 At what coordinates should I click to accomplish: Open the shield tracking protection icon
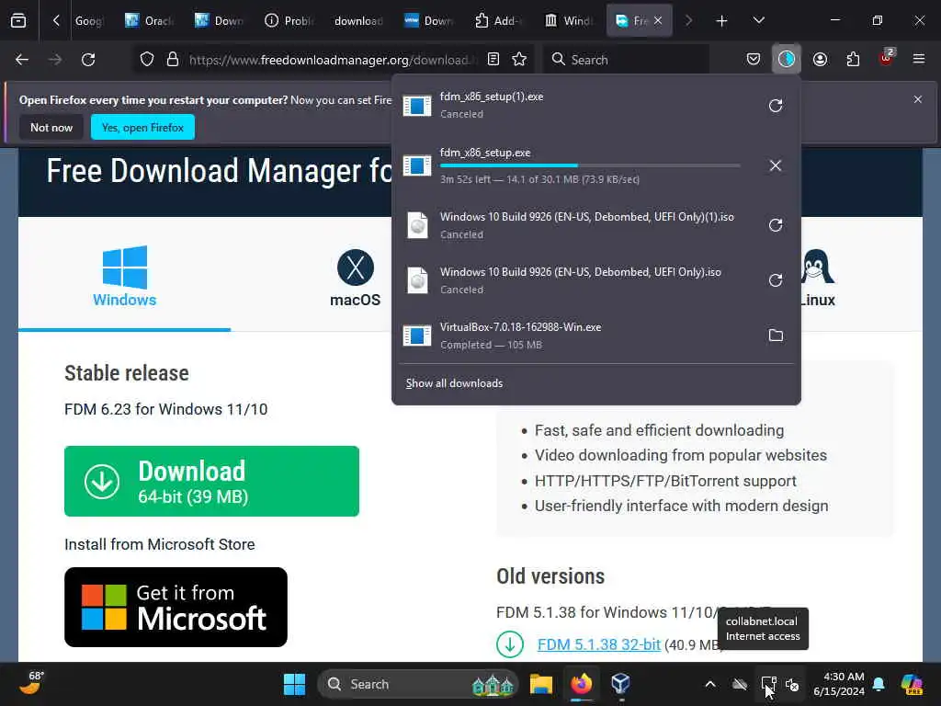pyautogui.click(x=147, y=60)
